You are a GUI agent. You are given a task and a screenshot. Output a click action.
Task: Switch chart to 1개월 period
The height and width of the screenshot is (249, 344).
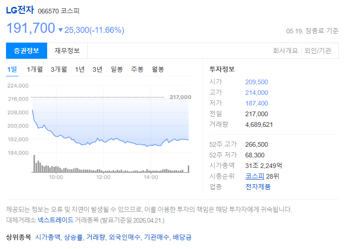(x=35, y=69)
